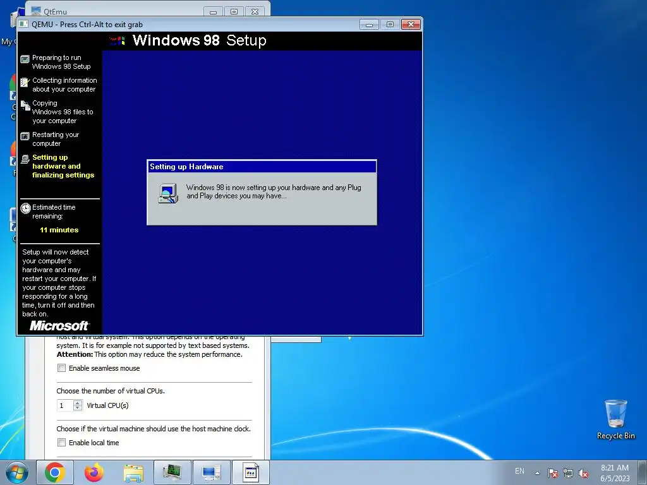Click the Virtual CPU(s) number field
This screenshot has width=647, height=485.
[65, 405]
